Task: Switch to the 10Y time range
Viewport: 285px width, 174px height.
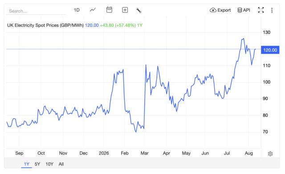Action: coord(49,164)
